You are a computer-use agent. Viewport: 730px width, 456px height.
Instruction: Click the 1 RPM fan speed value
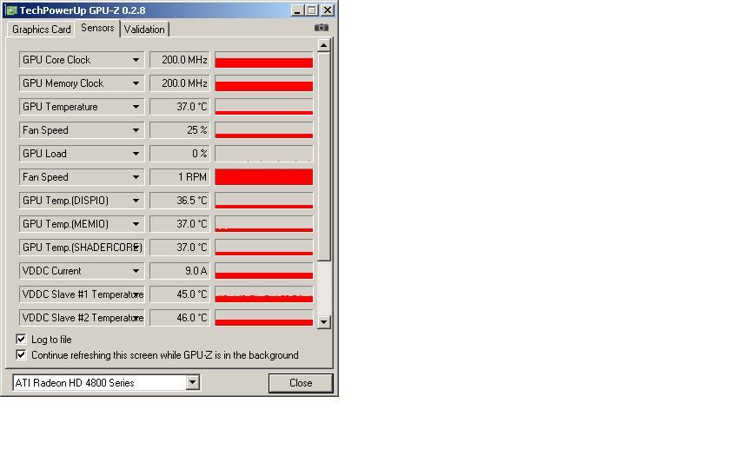click(180, 177)
